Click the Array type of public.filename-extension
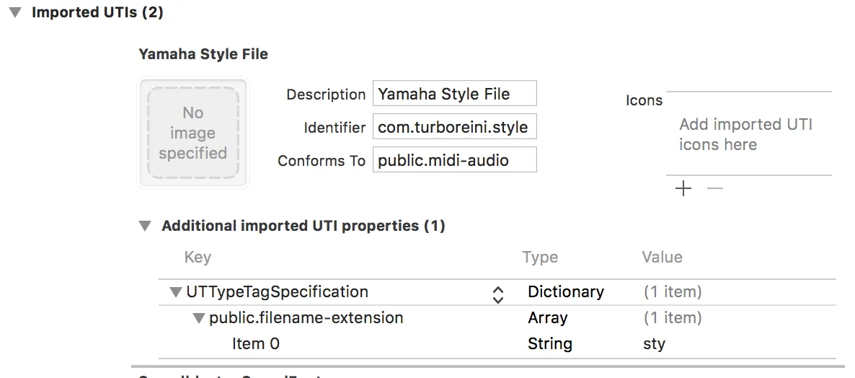The width and height of the screenshot is (855, 378). pos(548,318)
